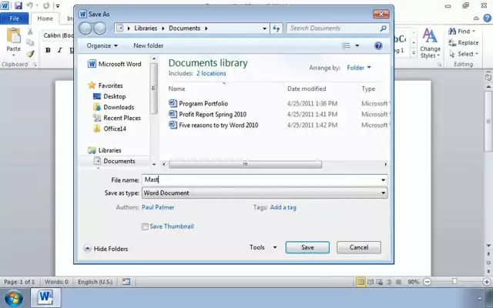Click the change view icon in the dialog toolbar
Screen dimensions: 493x308
pos(346,46)
